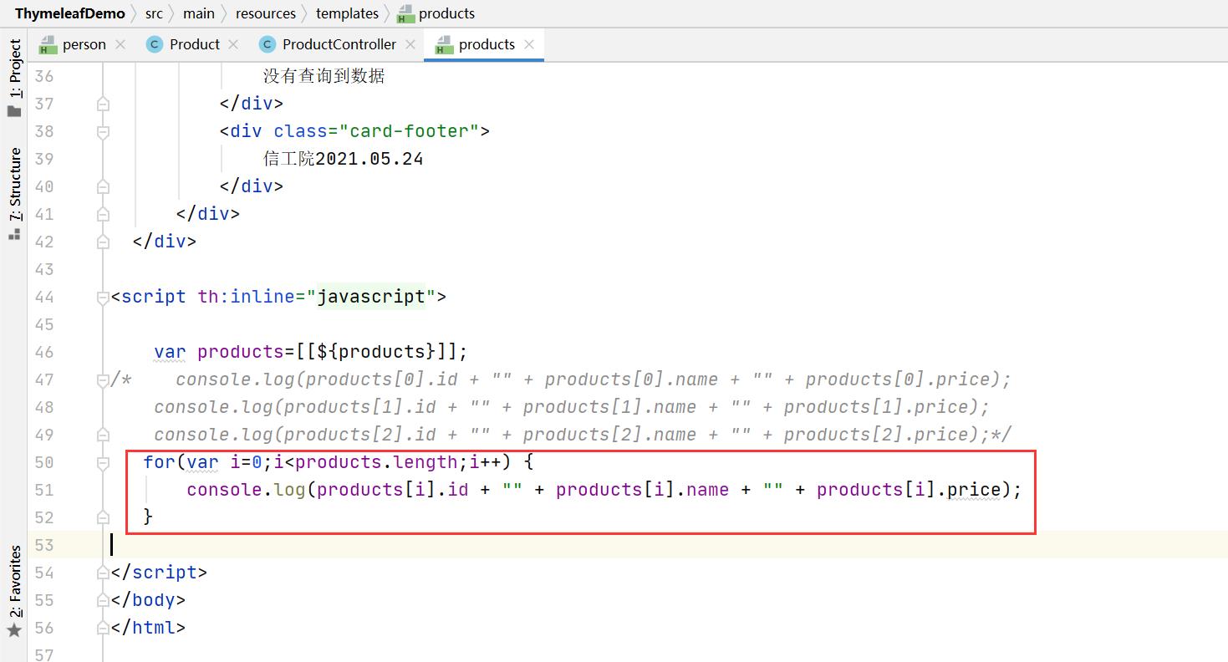Viewport: 1228px width, 662px height.
Task: Open the ThymeleafDemo breadcrumb root
Action: pyautogui.click(x=69, y=13)
